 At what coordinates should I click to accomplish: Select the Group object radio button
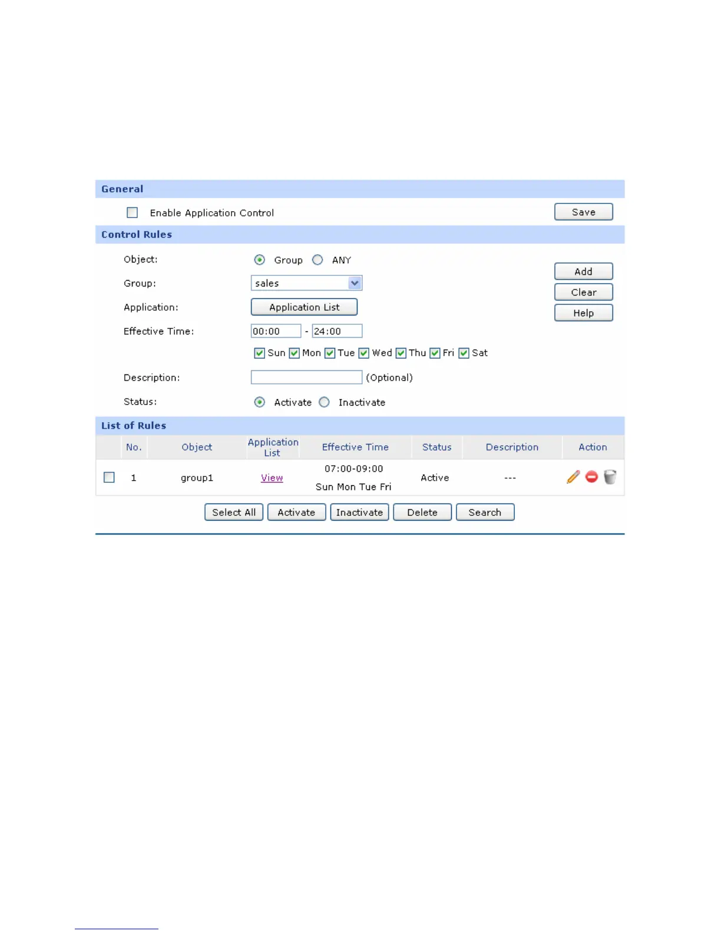pos(259,260)
